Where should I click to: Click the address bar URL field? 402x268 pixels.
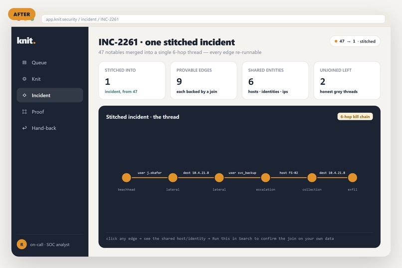coord(213,19)
